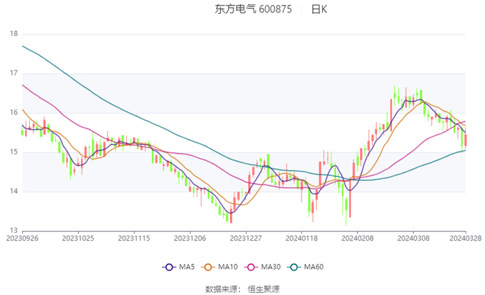Click the 20231227 date axis label

[246, 238]
